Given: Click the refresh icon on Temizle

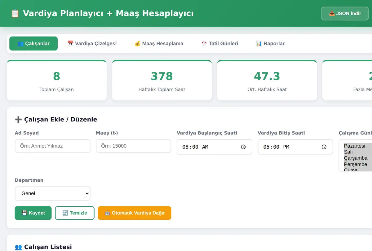Looking at the screenshot, I should click(65, 213).
